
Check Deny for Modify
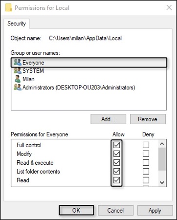(146, 154)
